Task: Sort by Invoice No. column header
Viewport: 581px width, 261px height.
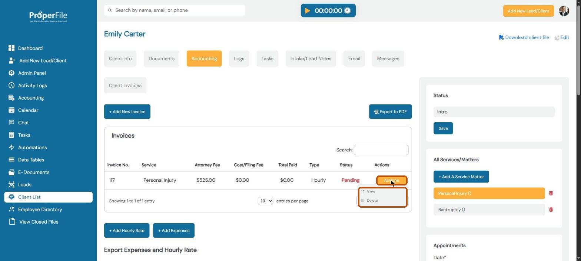Action: click(x=118, y=165)
